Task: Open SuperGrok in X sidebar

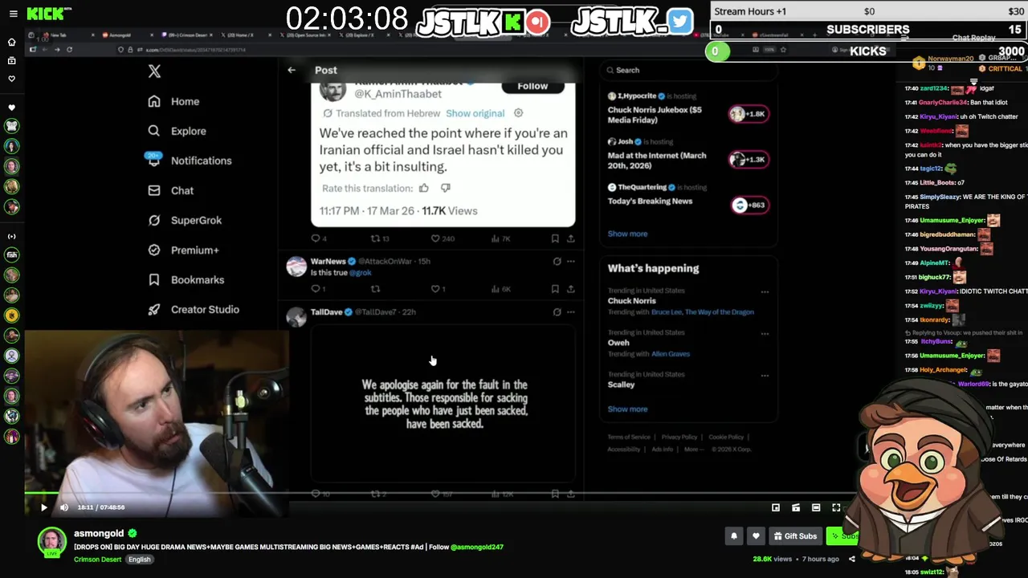Action: coord(185,220)
